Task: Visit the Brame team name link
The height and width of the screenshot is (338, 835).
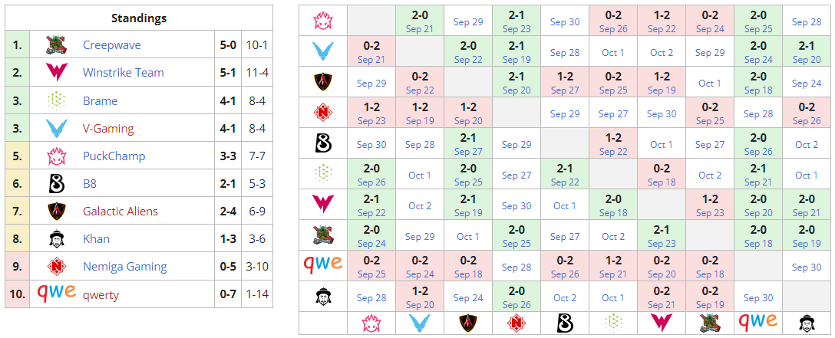Action: pyautogui.click(x=101, y=101)
